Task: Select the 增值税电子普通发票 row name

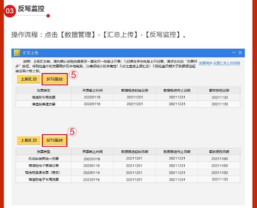Action: pos(44,166)
